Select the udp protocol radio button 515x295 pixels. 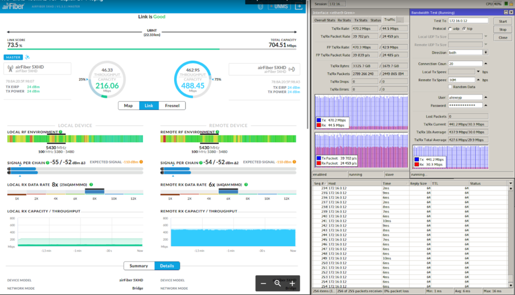450,29
